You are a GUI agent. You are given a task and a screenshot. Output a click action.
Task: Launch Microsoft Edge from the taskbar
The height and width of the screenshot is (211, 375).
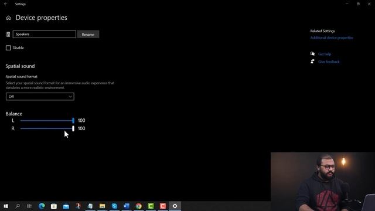click(42, 206)
